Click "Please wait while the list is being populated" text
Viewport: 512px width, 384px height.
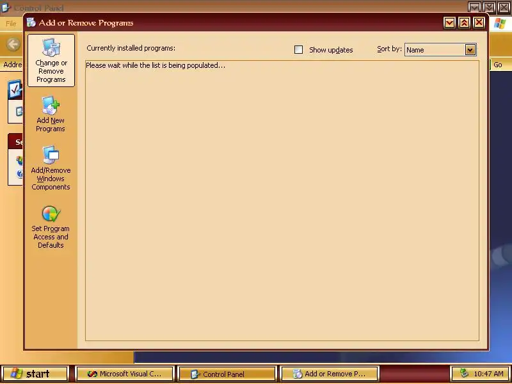pos(156,65)
